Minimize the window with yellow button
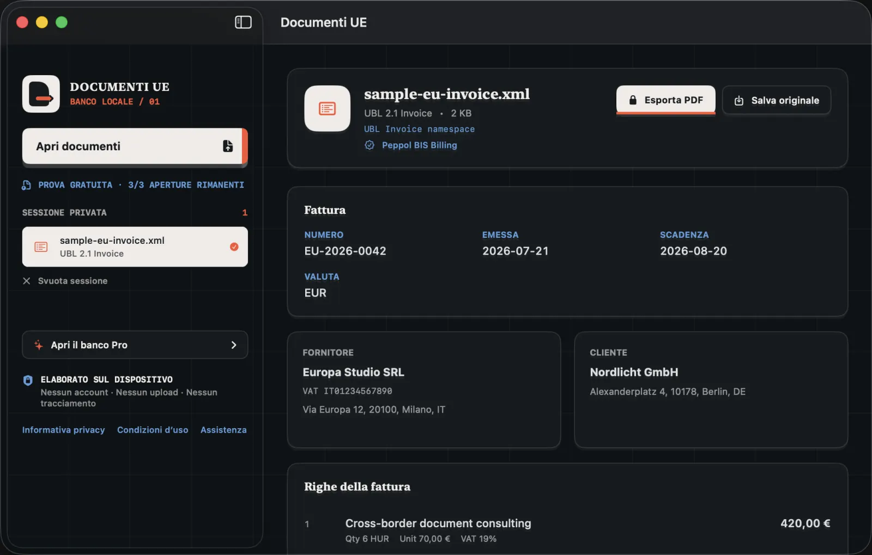 (42, 22)
